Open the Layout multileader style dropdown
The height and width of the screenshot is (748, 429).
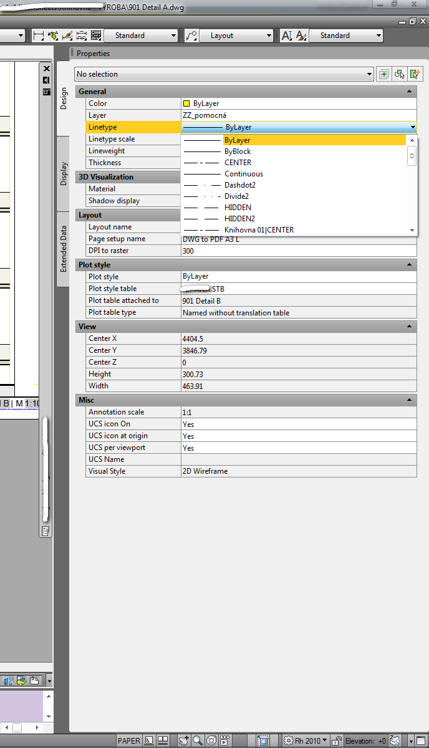[x=236, y=36]
